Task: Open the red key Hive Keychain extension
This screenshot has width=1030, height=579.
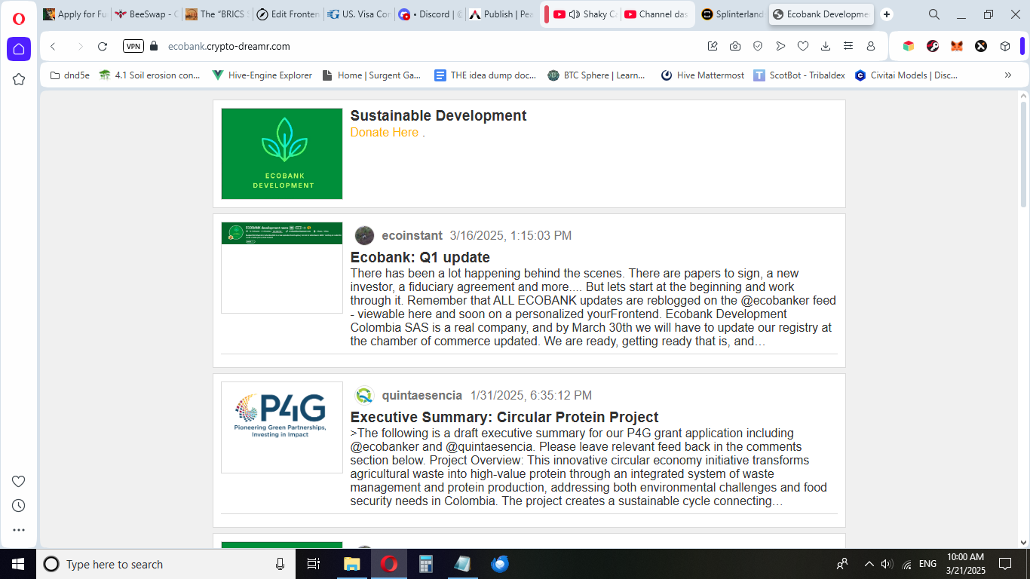Action: 933,46
